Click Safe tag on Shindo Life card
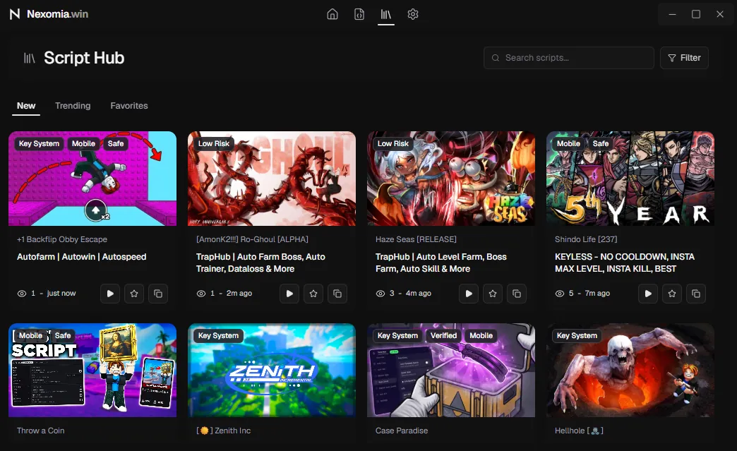This screenshot has height=451, width=737. pos(601,144)
